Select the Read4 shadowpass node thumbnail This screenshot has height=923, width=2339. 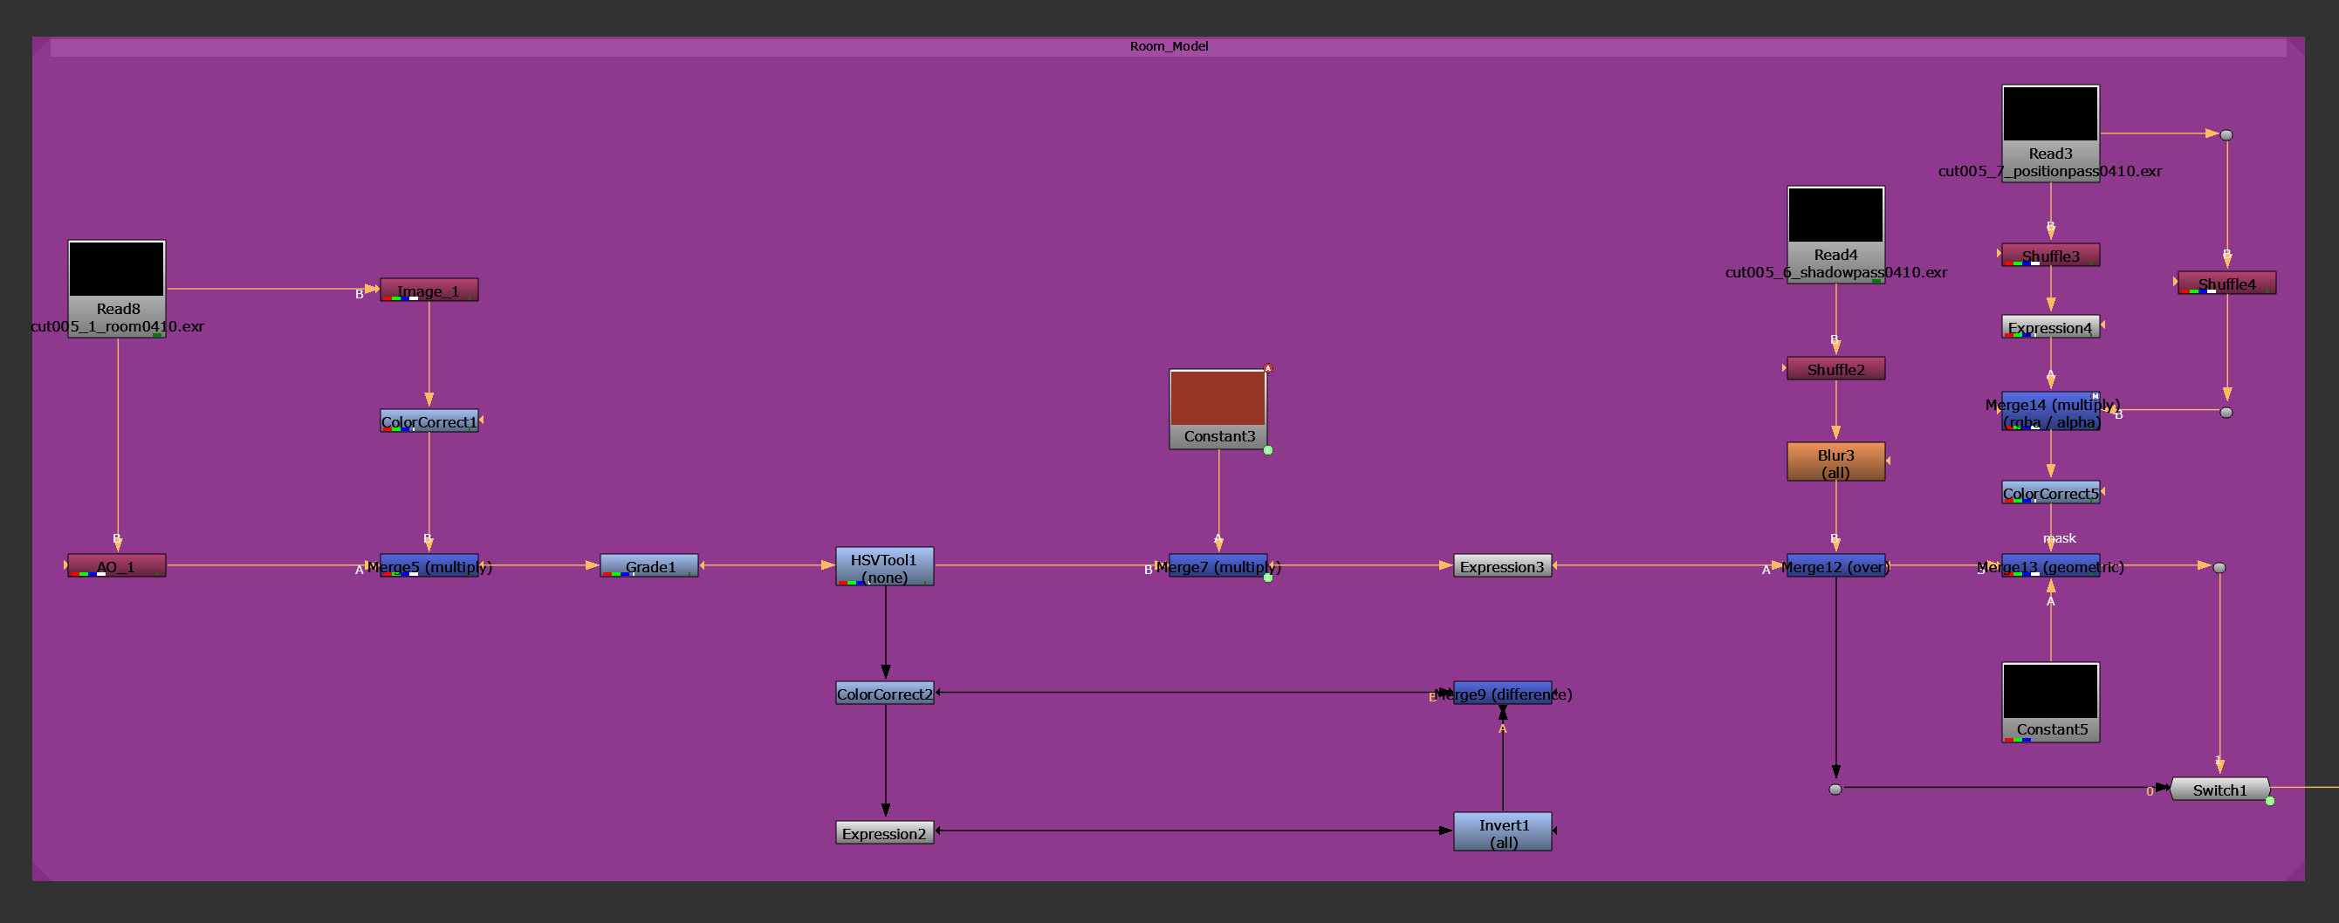pos(1835,215)
